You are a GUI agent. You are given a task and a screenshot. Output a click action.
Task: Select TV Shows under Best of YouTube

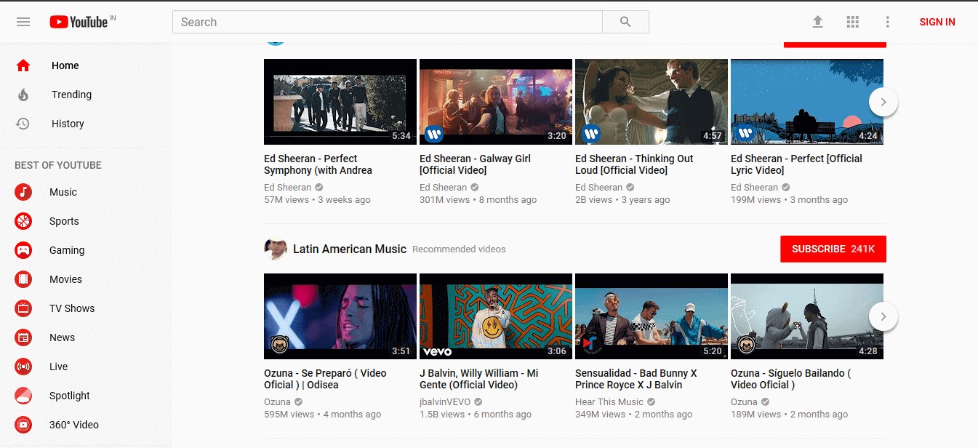(86, 308)
